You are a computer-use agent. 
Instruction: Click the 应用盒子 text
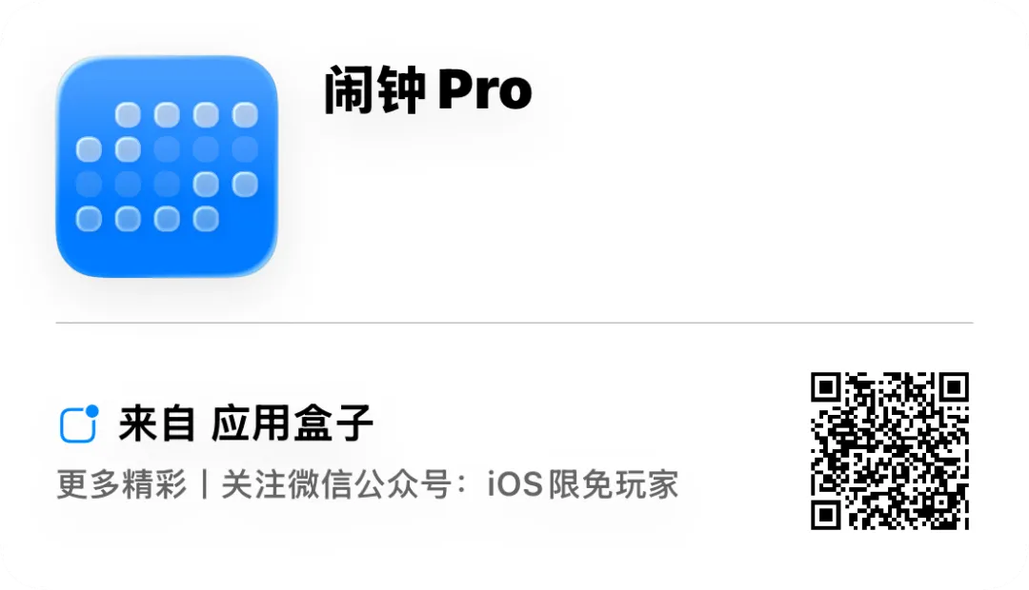pyautogui.click(x=293, y=423)
